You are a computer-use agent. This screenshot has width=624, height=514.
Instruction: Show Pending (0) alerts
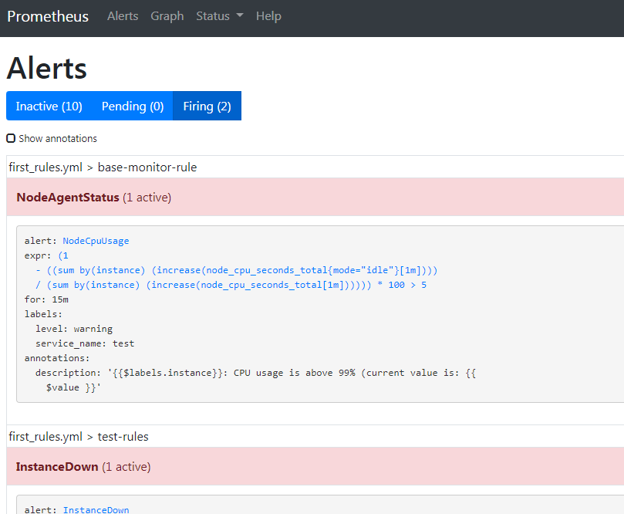click(x=132, y=106)
